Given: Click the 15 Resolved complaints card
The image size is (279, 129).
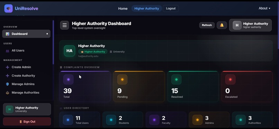Looking at the screenshot, I should coord(193,87).
